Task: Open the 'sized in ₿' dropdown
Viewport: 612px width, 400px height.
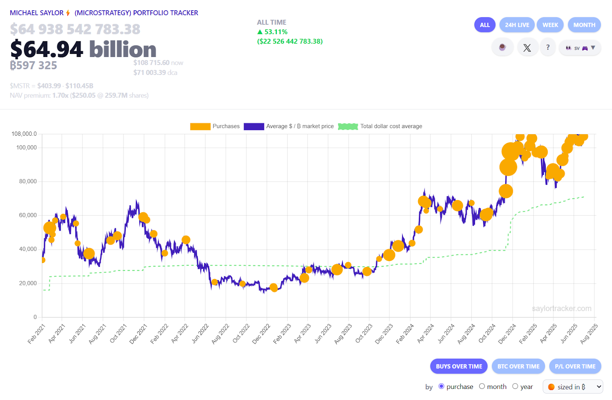Action: pos(573,387)
